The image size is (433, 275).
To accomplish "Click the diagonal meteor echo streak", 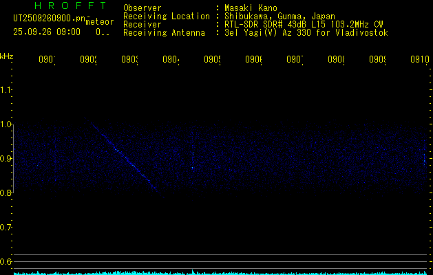I will click(125, 157).
